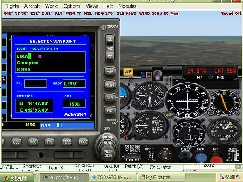Image resolution: width=243 pixels, height=182 pixels.
Task: Click the GPS 500 power knob
Action: click(x=104, y=28)
